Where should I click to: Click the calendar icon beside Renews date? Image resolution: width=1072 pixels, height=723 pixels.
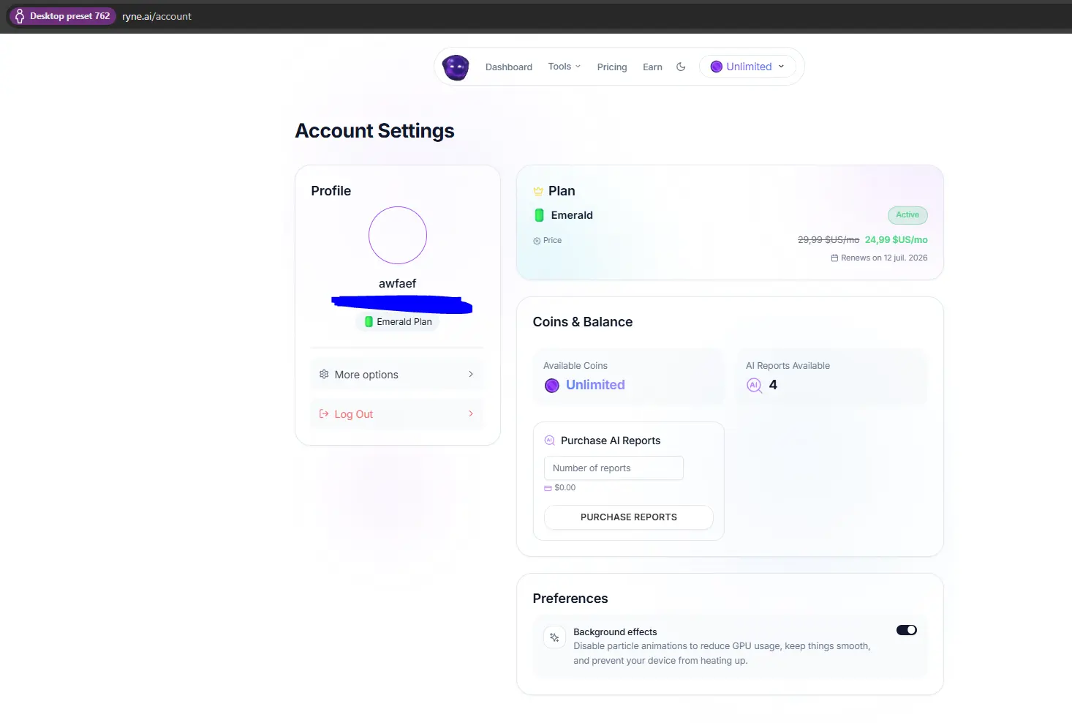click(x=834, y=258)
